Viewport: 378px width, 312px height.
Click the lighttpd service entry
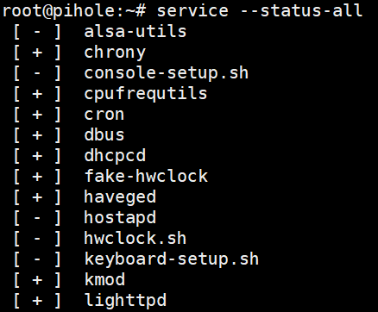125,302
